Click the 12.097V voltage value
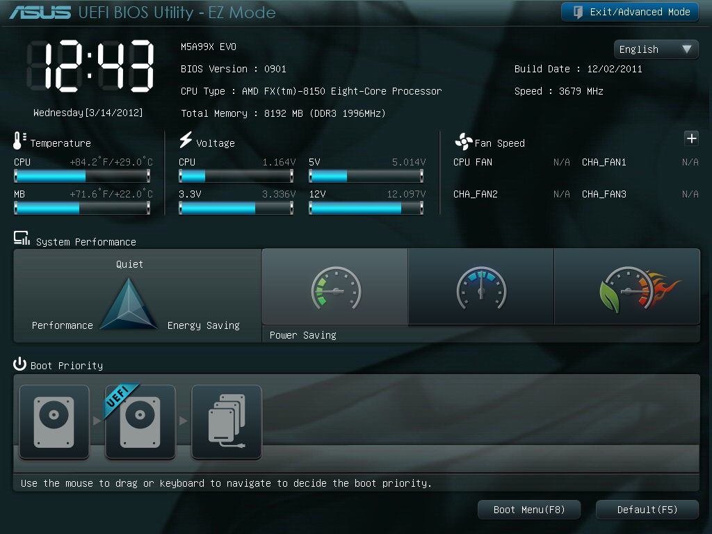 [x=406, y=195]
